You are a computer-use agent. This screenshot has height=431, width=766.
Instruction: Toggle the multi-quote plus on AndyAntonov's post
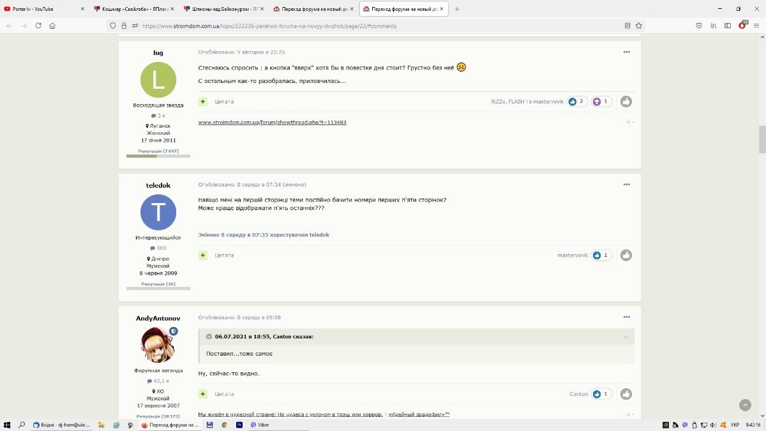[x=203, y=394]
